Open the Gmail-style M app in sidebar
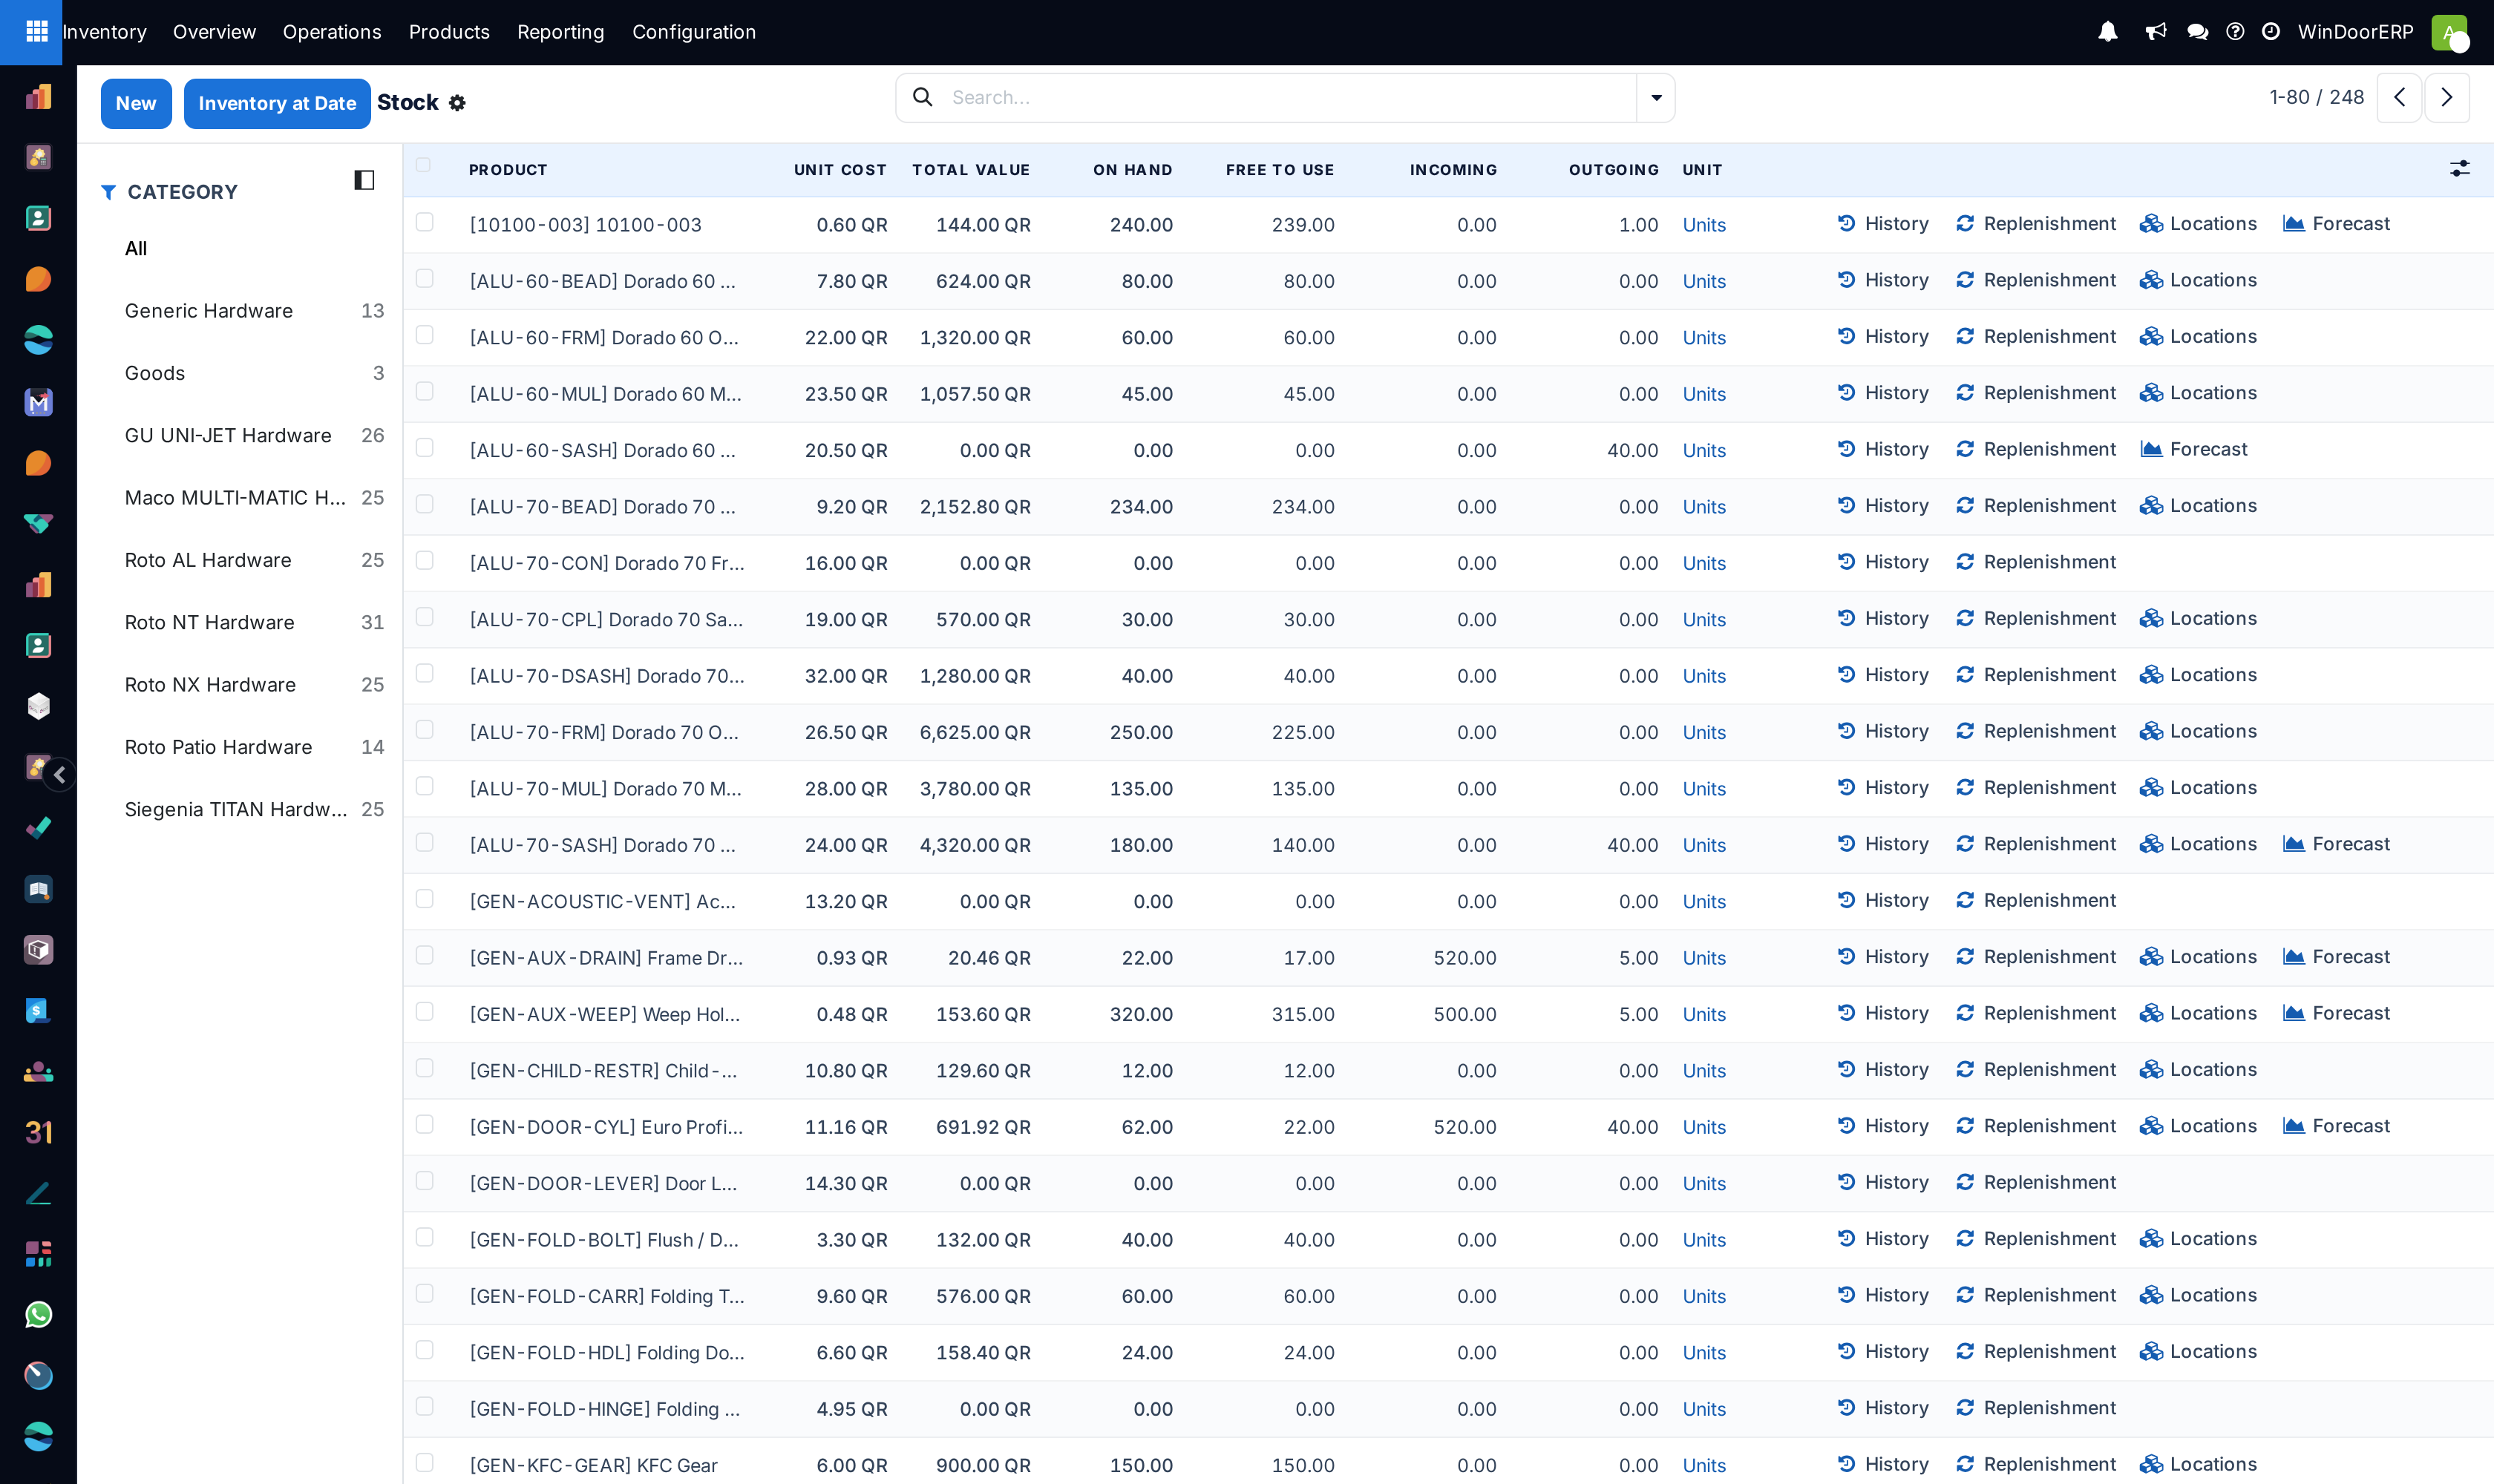The width and height of the screenshot is (2494, 1484). tap(38, 402)
